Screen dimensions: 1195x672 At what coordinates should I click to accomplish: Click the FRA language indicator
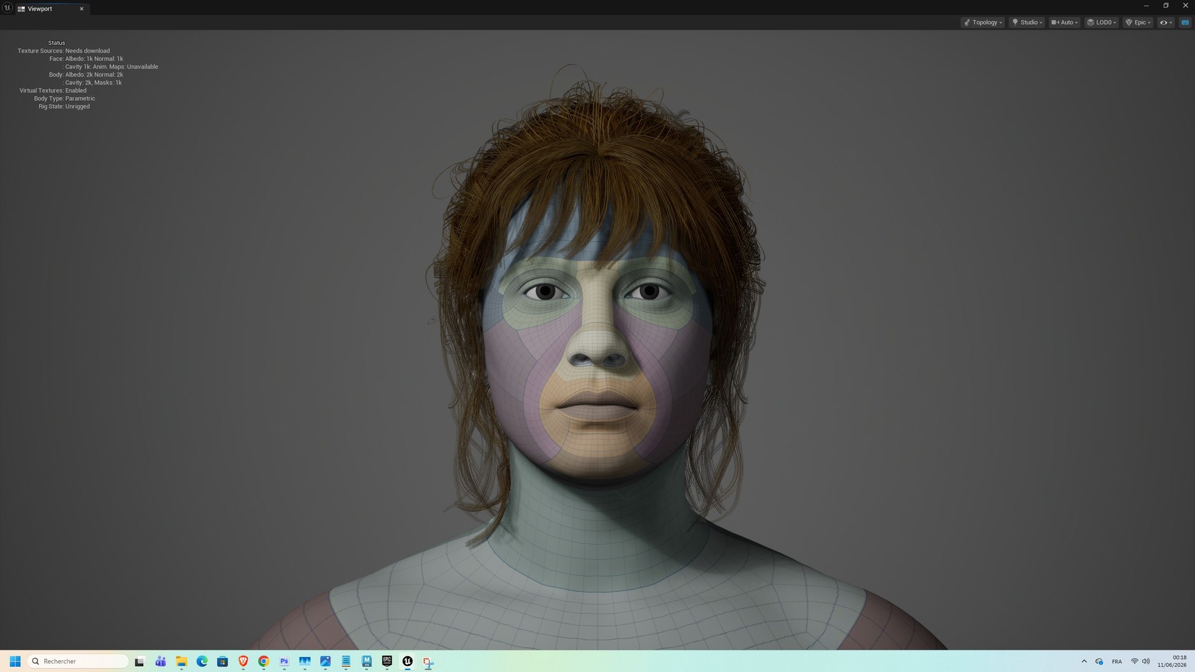[x=1117, y=661]
